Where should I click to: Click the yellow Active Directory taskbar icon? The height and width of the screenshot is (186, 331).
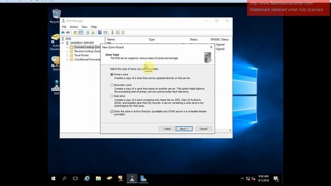(x=109, y=179)
